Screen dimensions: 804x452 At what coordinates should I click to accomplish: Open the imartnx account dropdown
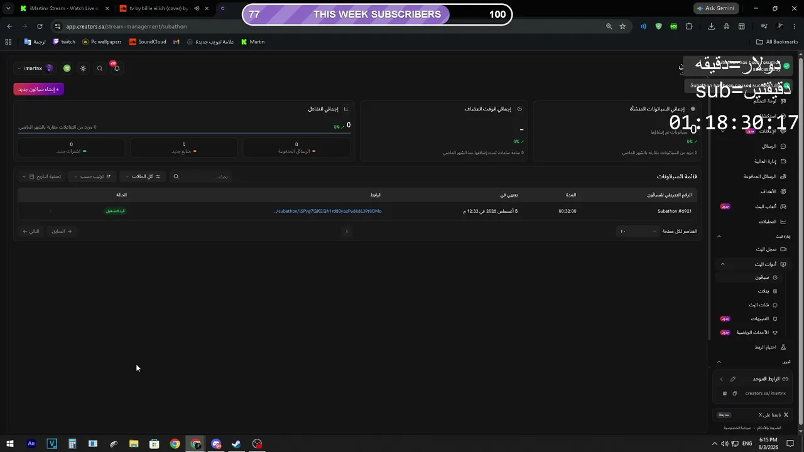[x=34, y=68]
